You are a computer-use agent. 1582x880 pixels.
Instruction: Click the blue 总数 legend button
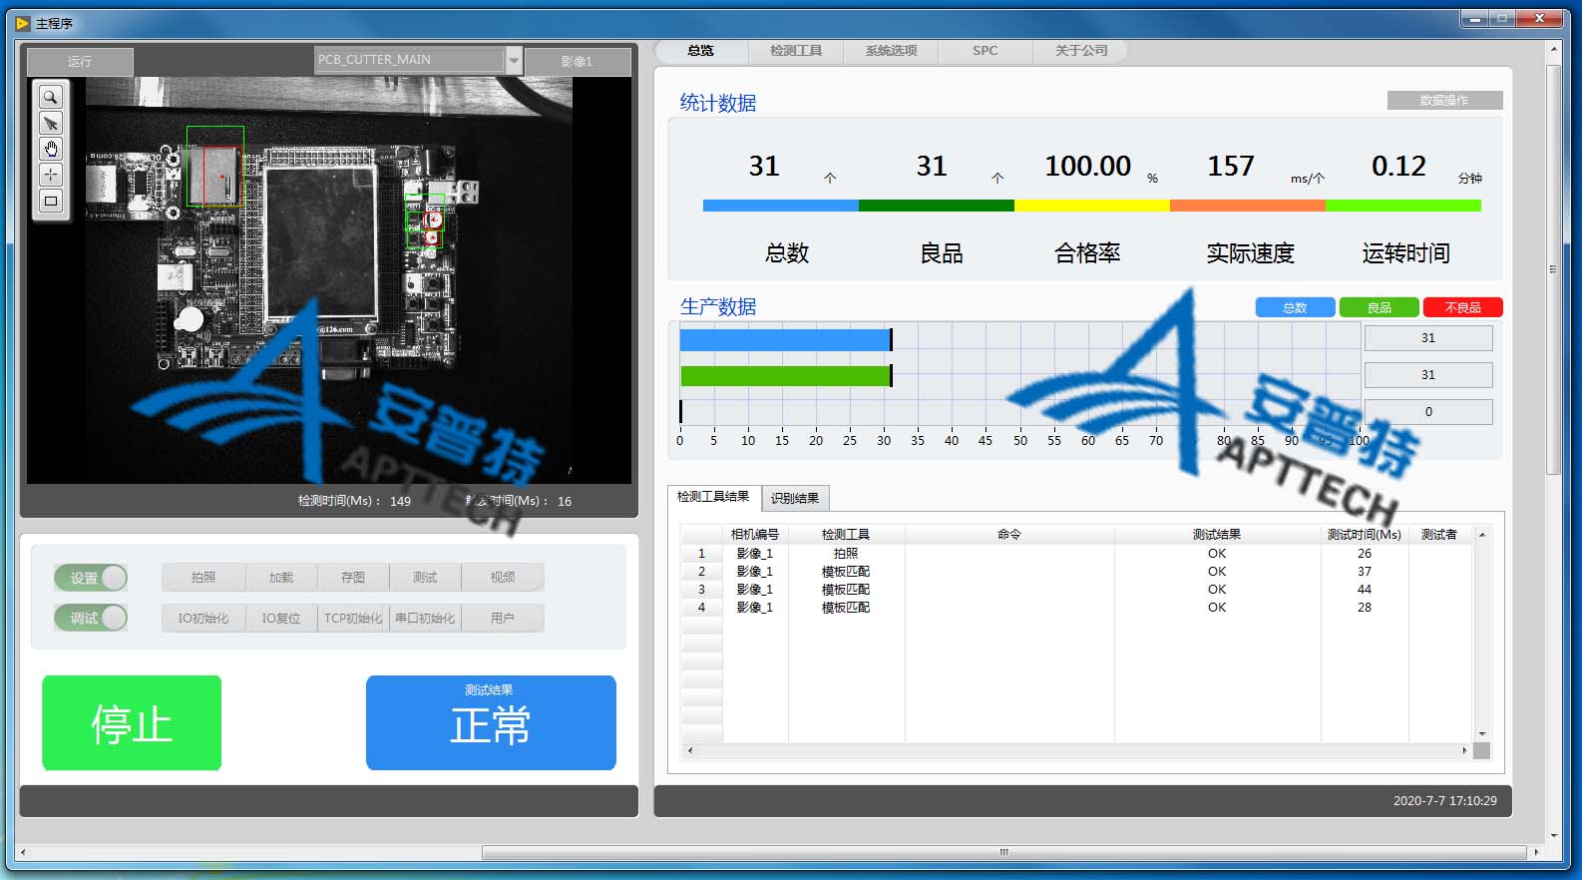[1295, 307]
